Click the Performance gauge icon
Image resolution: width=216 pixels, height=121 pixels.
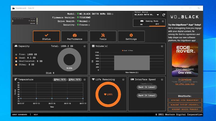[75, 35]
